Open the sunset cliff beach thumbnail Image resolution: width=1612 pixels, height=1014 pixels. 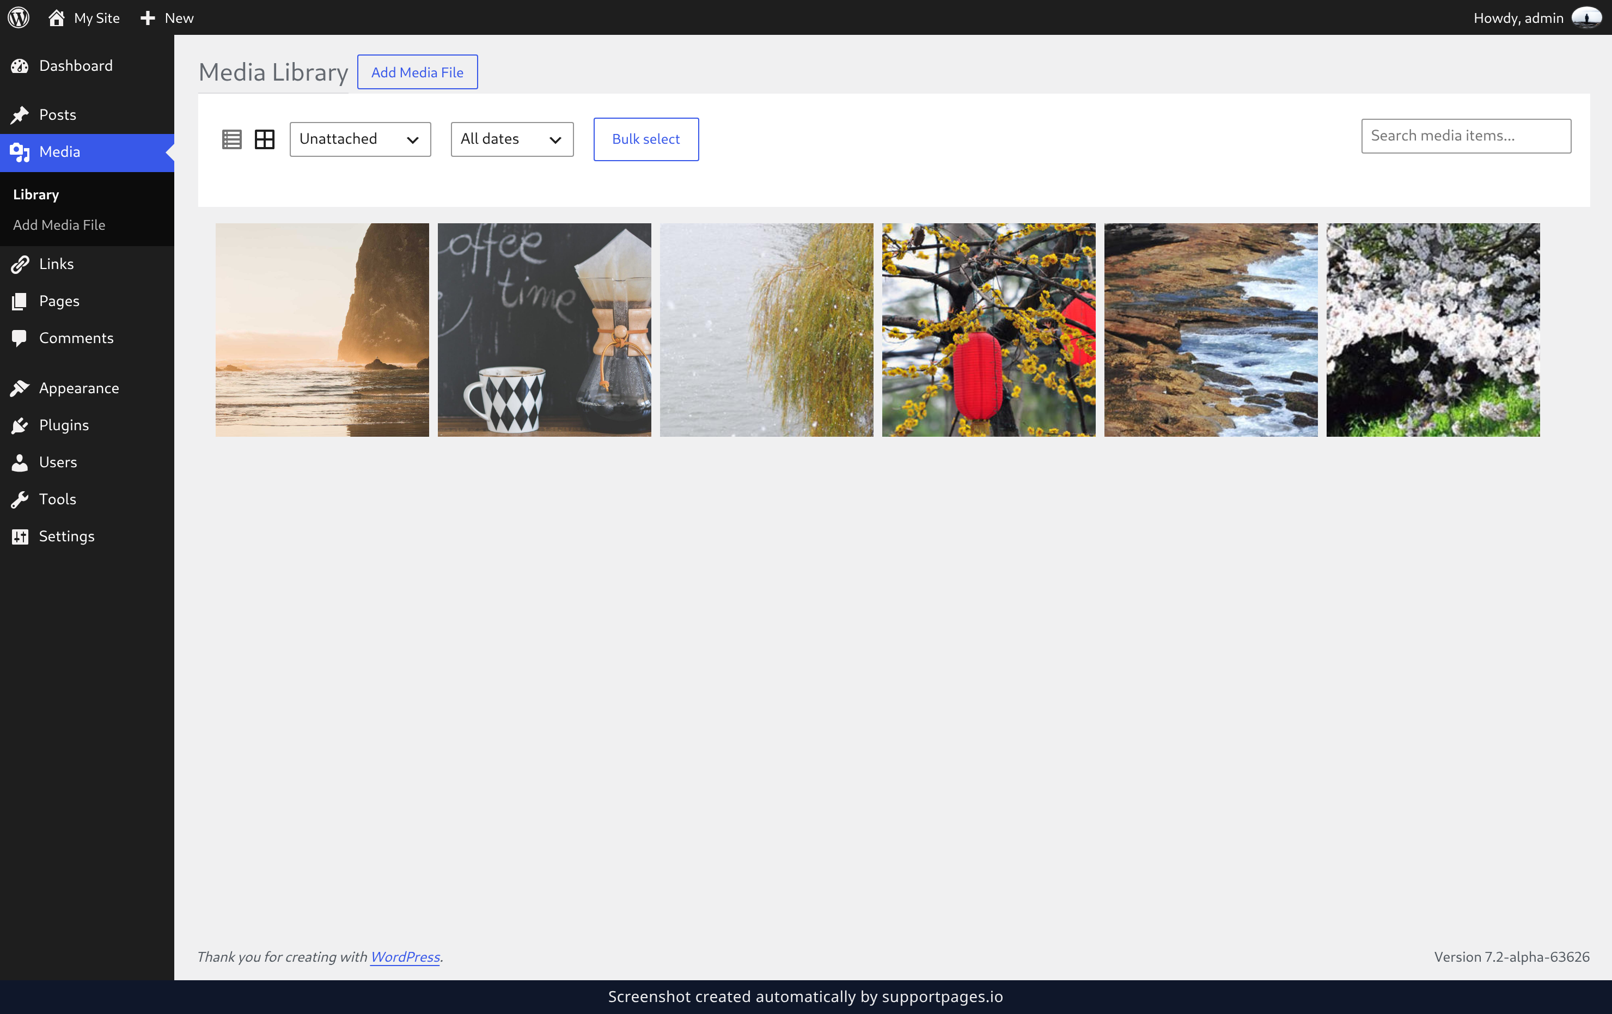322,330
